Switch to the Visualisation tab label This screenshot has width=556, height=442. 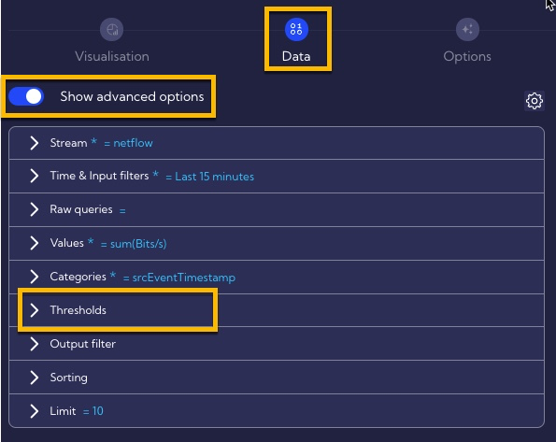coord(112,56)
